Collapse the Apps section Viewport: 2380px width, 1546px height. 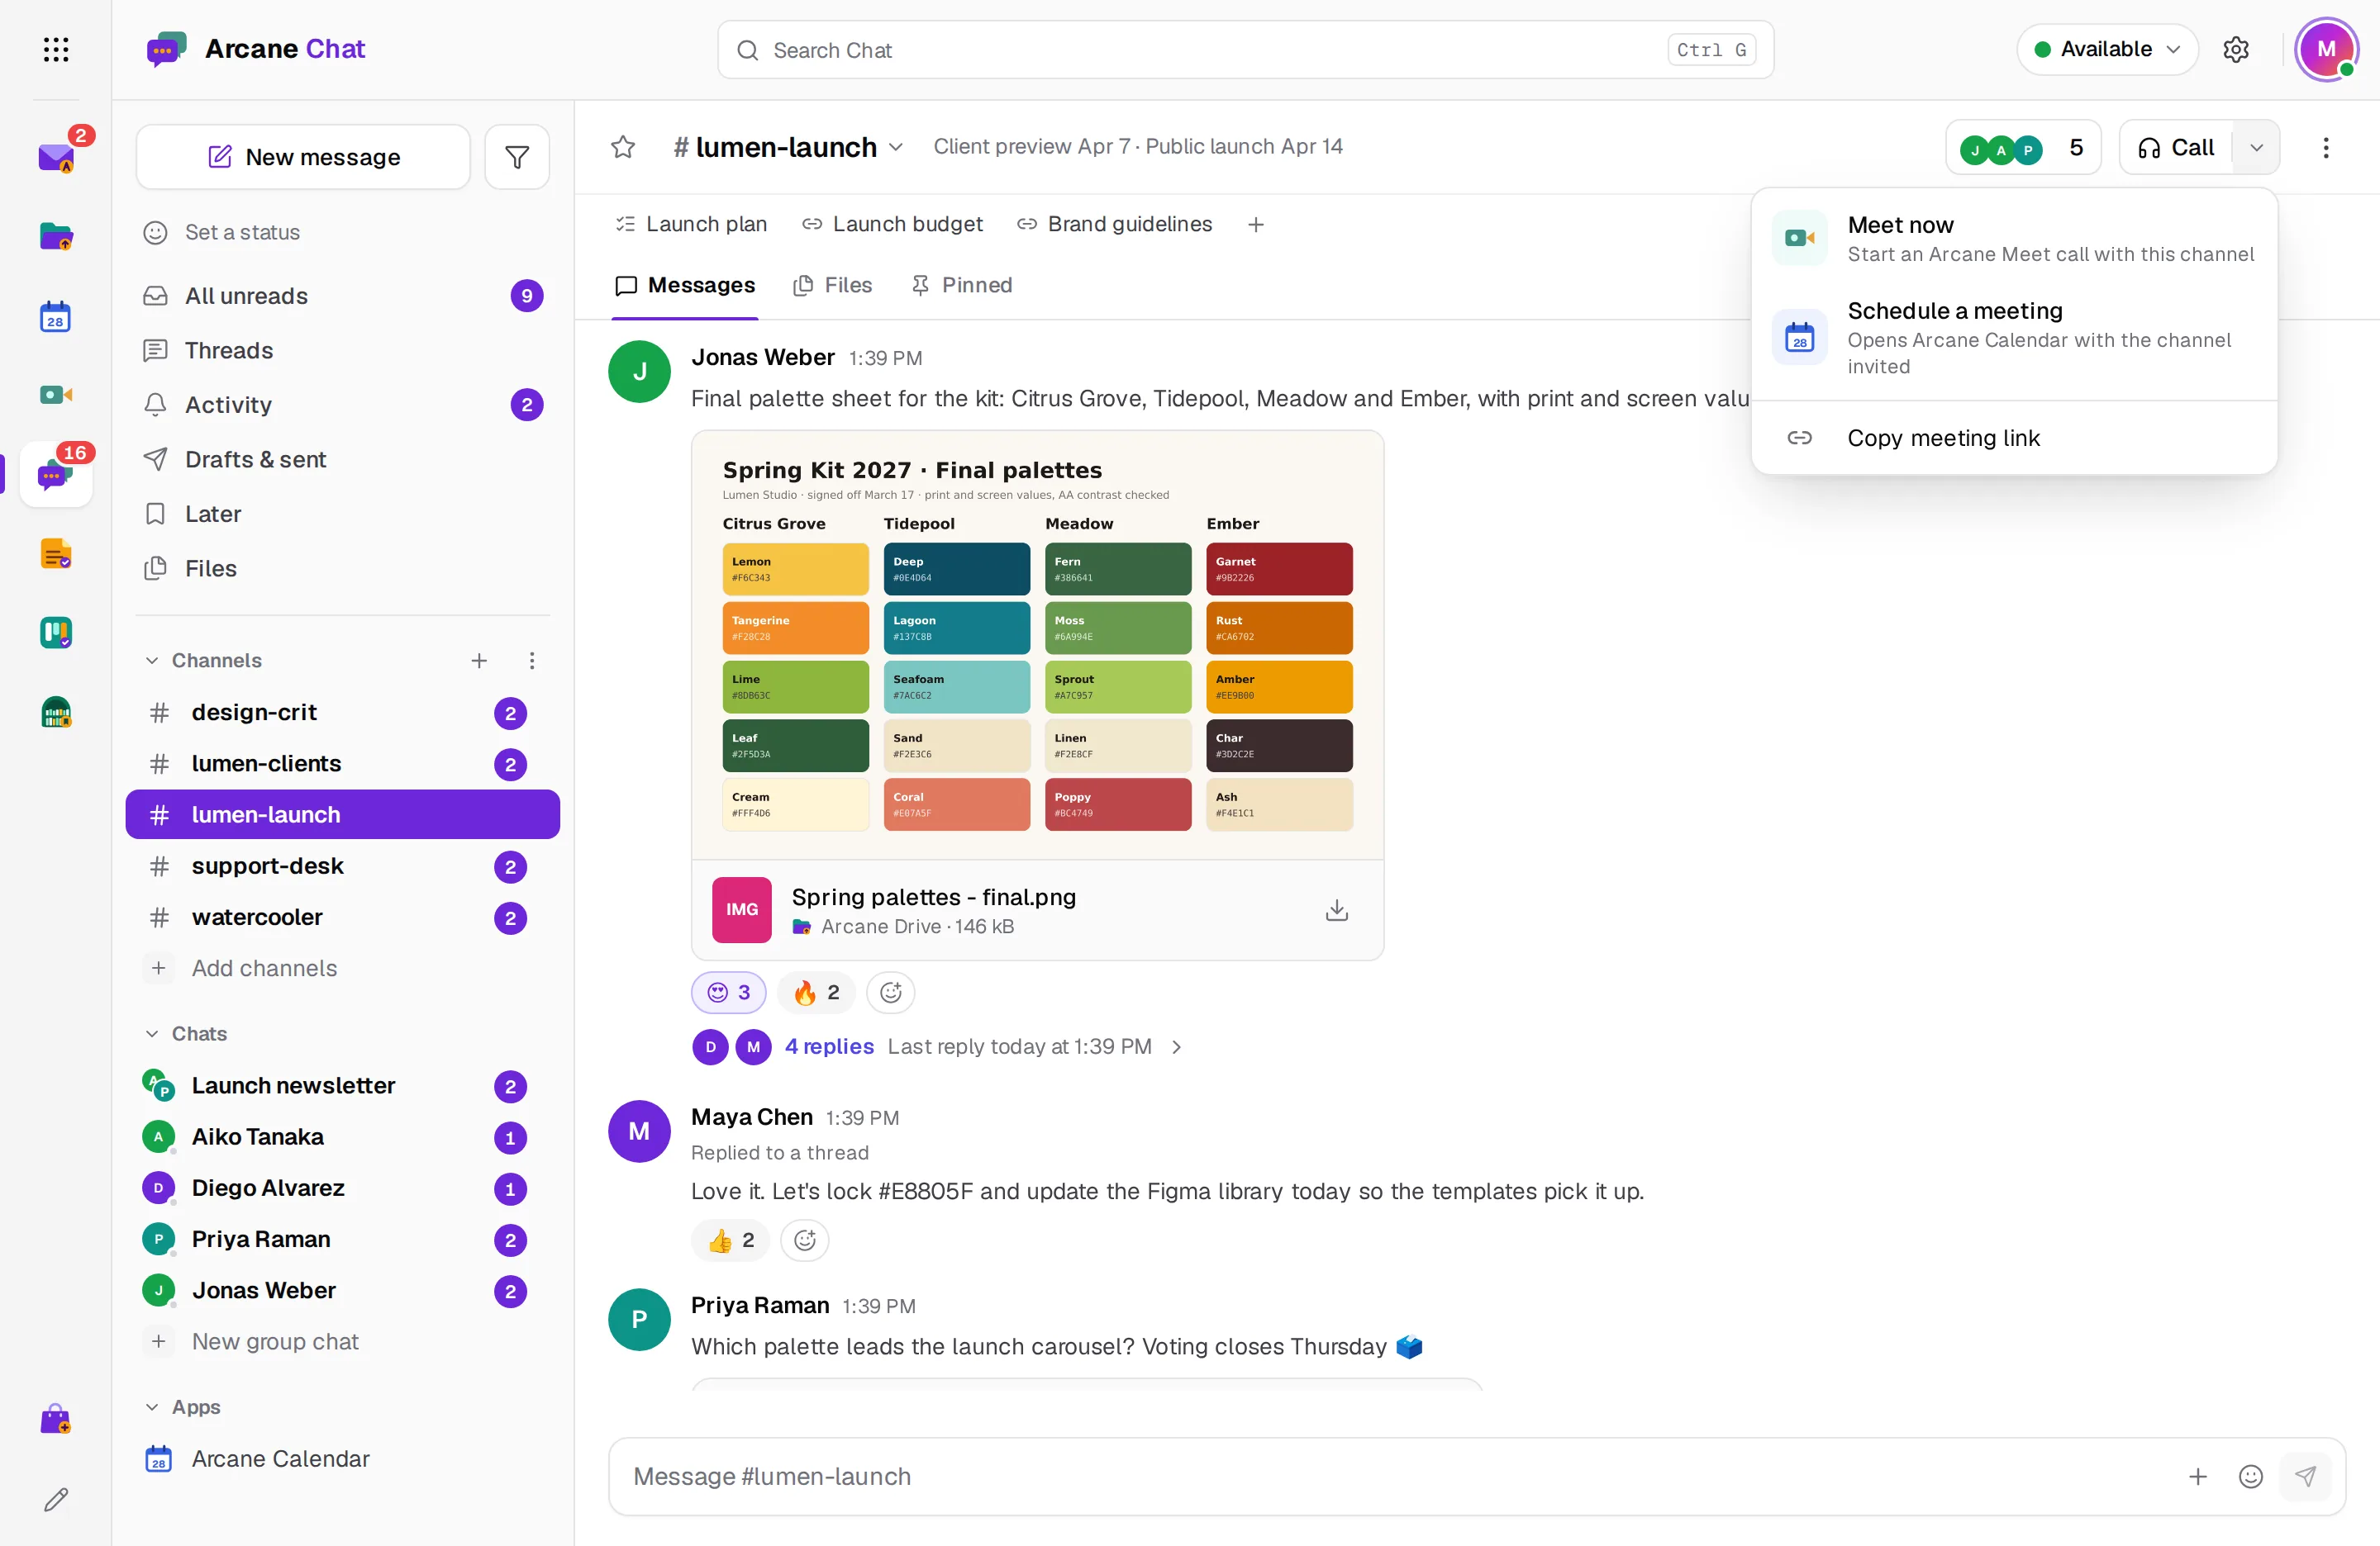tap(152, 1407)
